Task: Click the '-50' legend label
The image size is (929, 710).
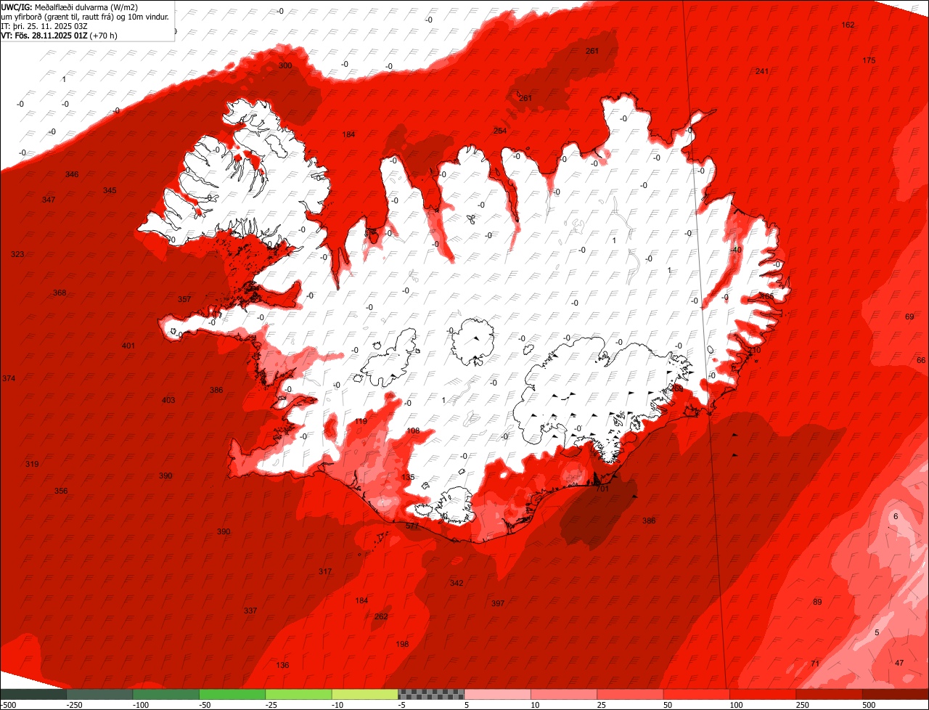Action: pyautogui.click(x=205, y=705)
